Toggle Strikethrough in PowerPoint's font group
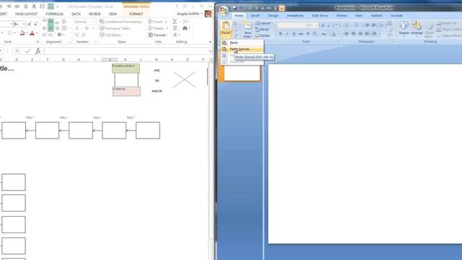This screenshot has height=260, width=462. pyautogui.click(x=301, y=34)
